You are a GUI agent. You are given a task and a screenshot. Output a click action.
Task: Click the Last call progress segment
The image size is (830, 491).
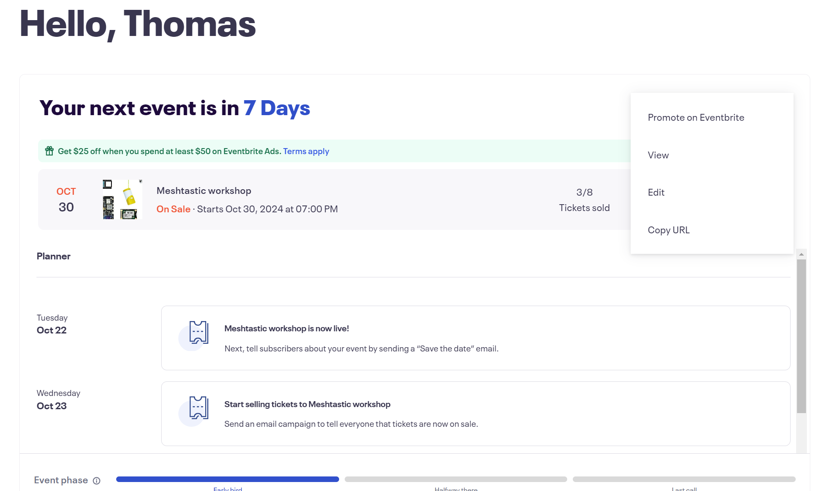click(x=684, y=479)
